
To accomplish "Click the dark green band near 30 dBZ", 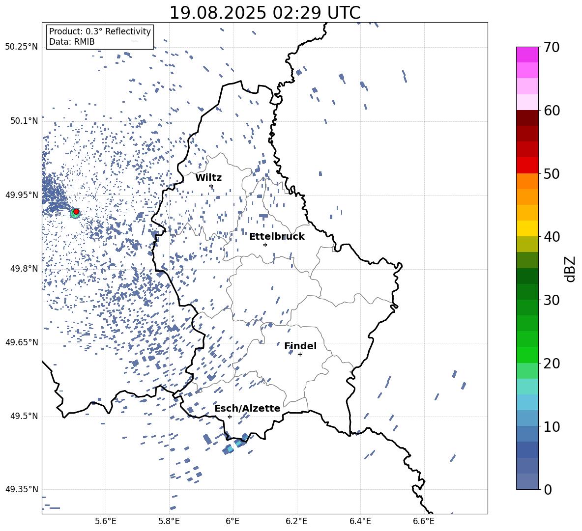I will click(x=527, y=292).
